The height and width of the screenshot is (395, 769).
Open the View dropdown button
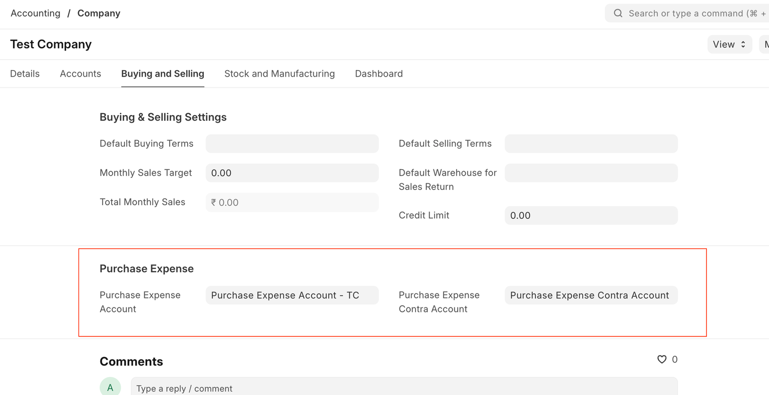(729, 45)
